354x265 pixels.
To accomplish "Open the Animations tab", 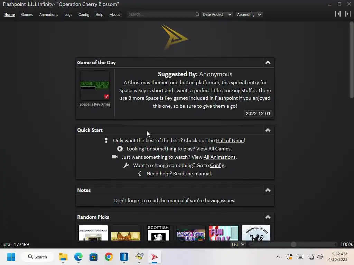I will click(48, 14).
